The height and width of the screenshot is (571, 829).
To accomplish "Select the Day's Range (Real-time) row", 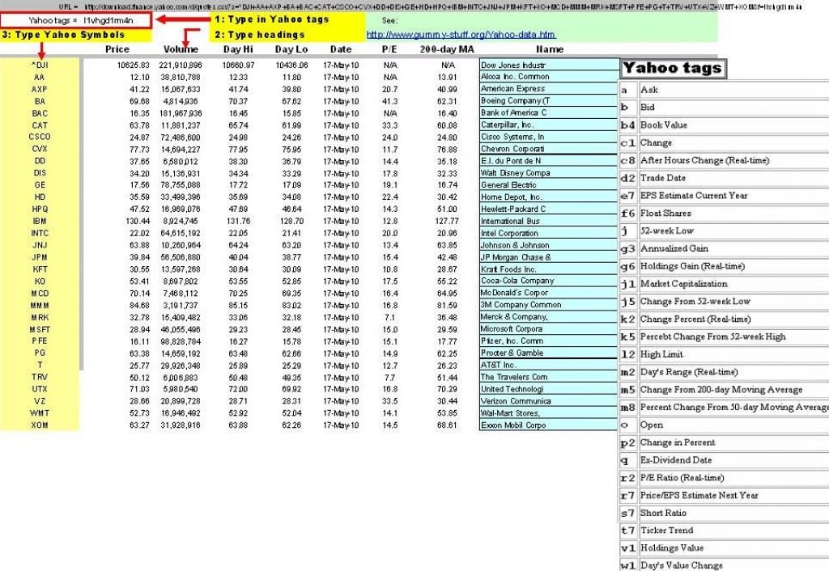I will [725, 372].
